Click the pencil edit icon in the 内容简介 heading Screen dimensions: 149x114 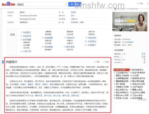point(104,62)
